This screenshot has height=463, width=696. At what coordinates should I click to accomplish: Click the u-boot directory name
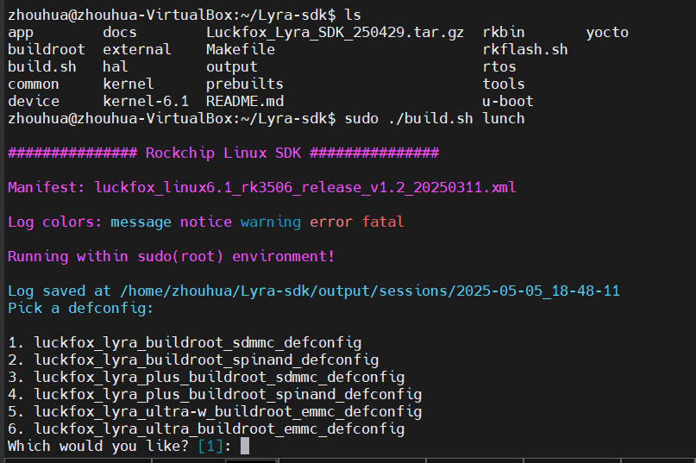click(508, 101)
